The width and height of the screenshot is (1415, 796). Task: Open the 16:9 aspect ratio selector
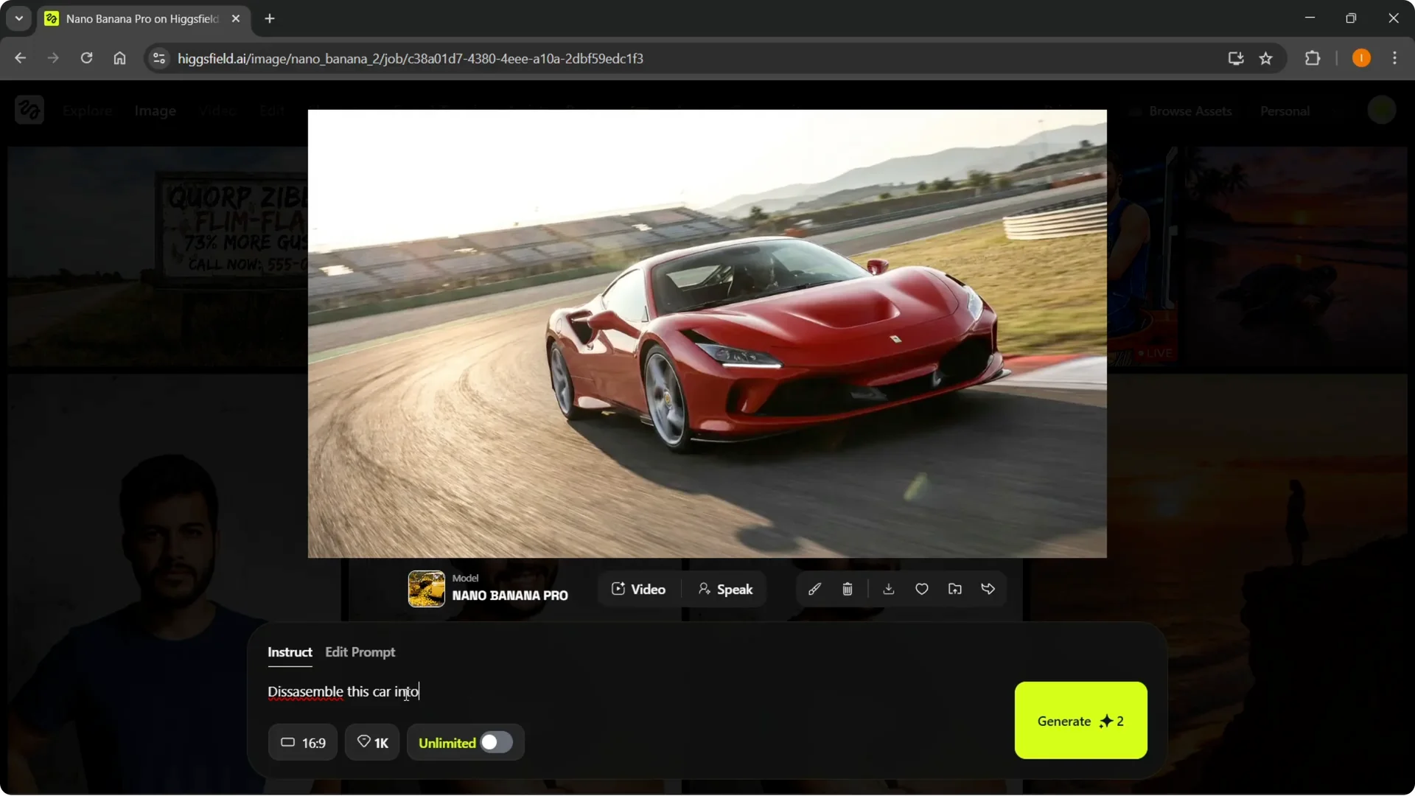click(302, 742)
